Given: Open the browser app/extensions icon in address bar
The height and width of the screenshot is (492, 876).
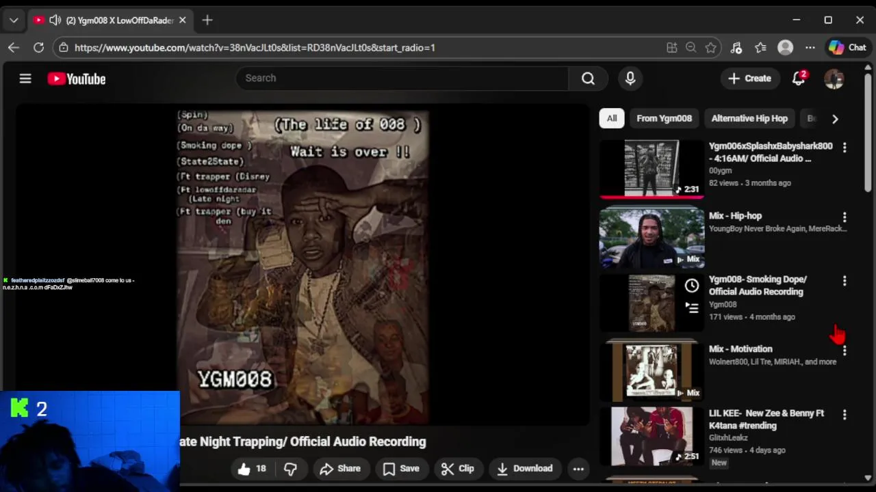Looking at the screenshot, I should (671, 48).
